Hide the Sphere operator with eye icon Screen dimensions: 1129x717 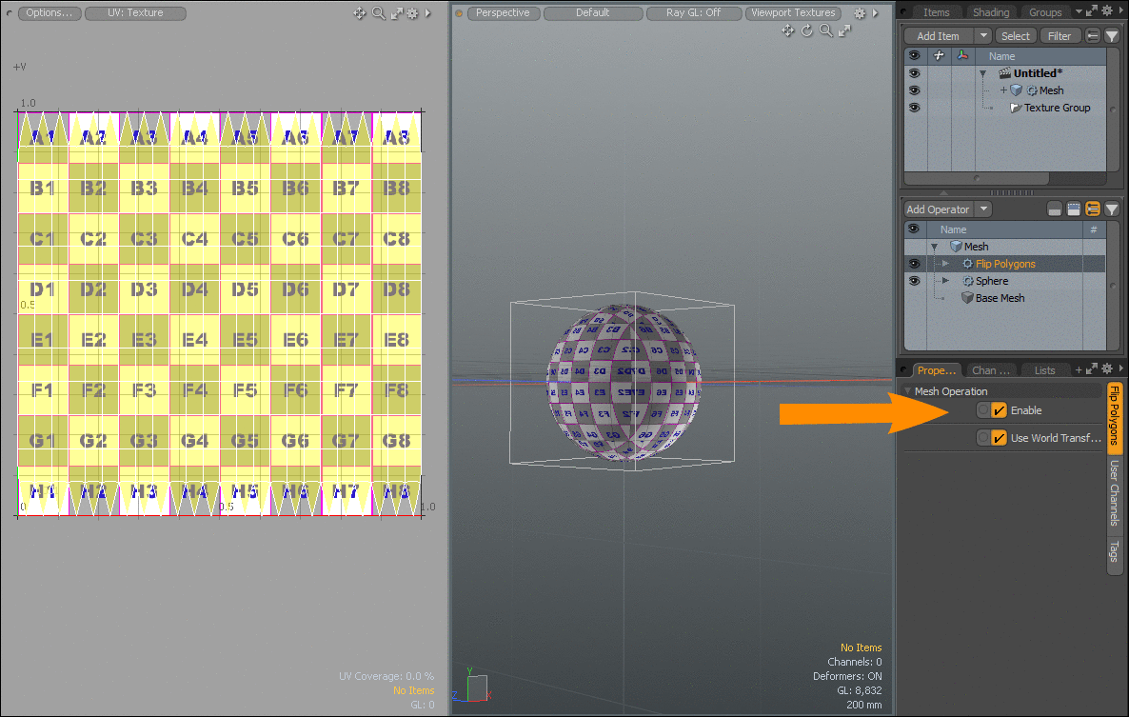coord(914,281)
